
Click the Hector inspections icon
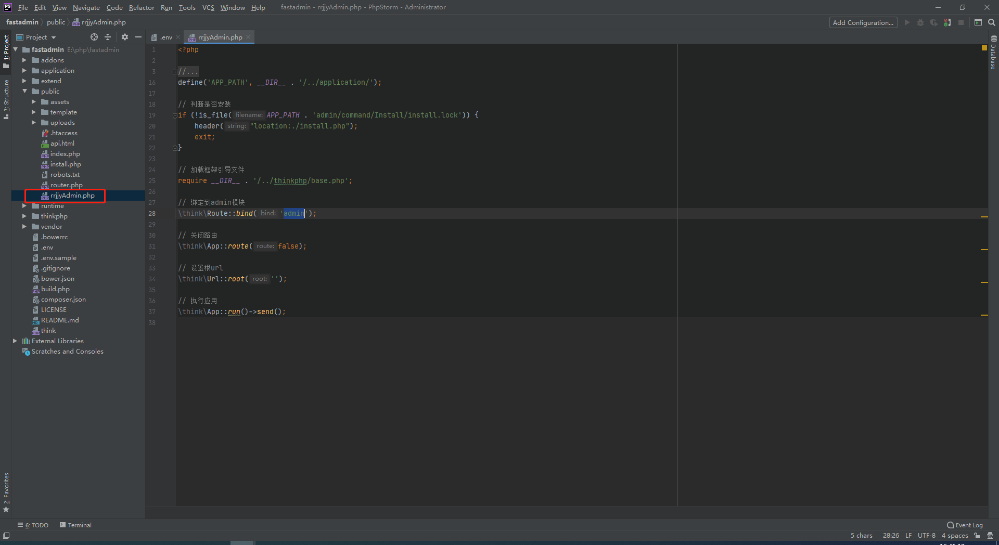(x=990, y=536)
